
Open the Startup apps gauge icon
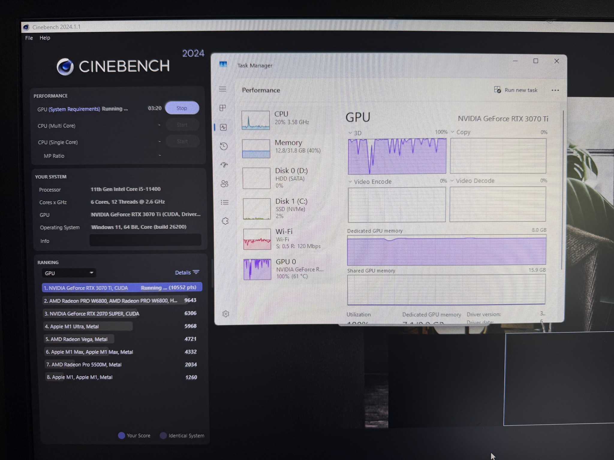coord(224,165)
